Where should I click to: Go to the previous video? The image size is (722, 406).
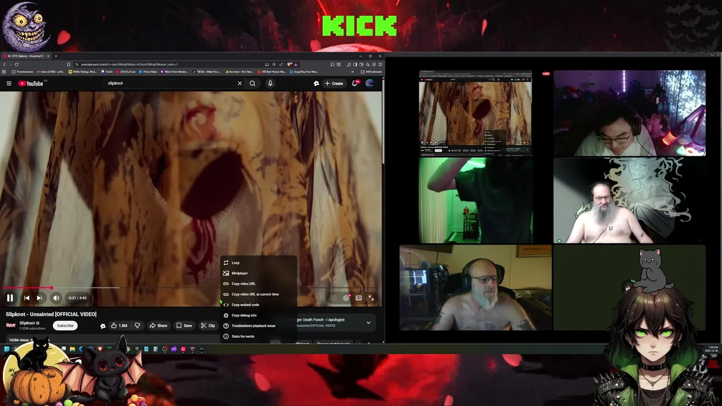point(27,298)
